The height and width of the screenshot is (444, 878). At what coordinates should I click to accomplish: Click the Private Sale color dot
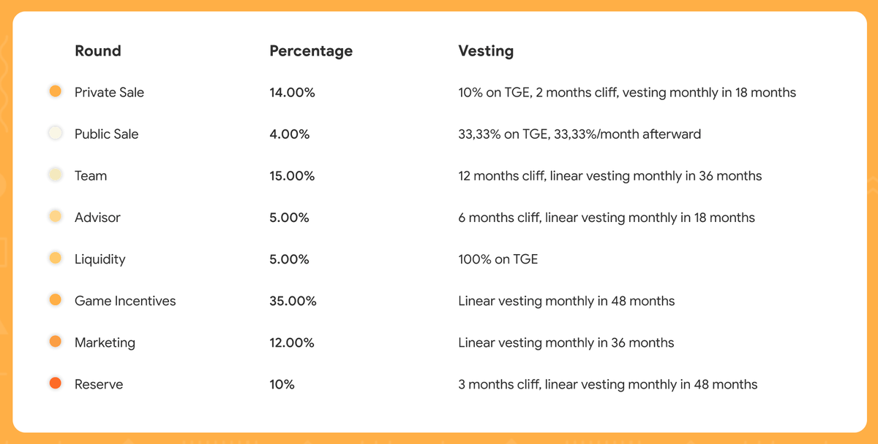pos(55,92)
